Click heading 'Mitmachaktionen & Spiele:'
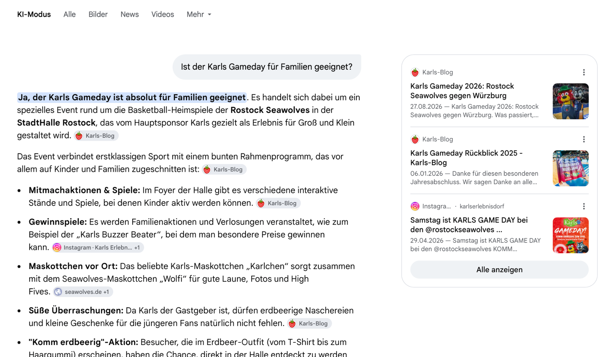599x357 pixels. click(84, 190)
